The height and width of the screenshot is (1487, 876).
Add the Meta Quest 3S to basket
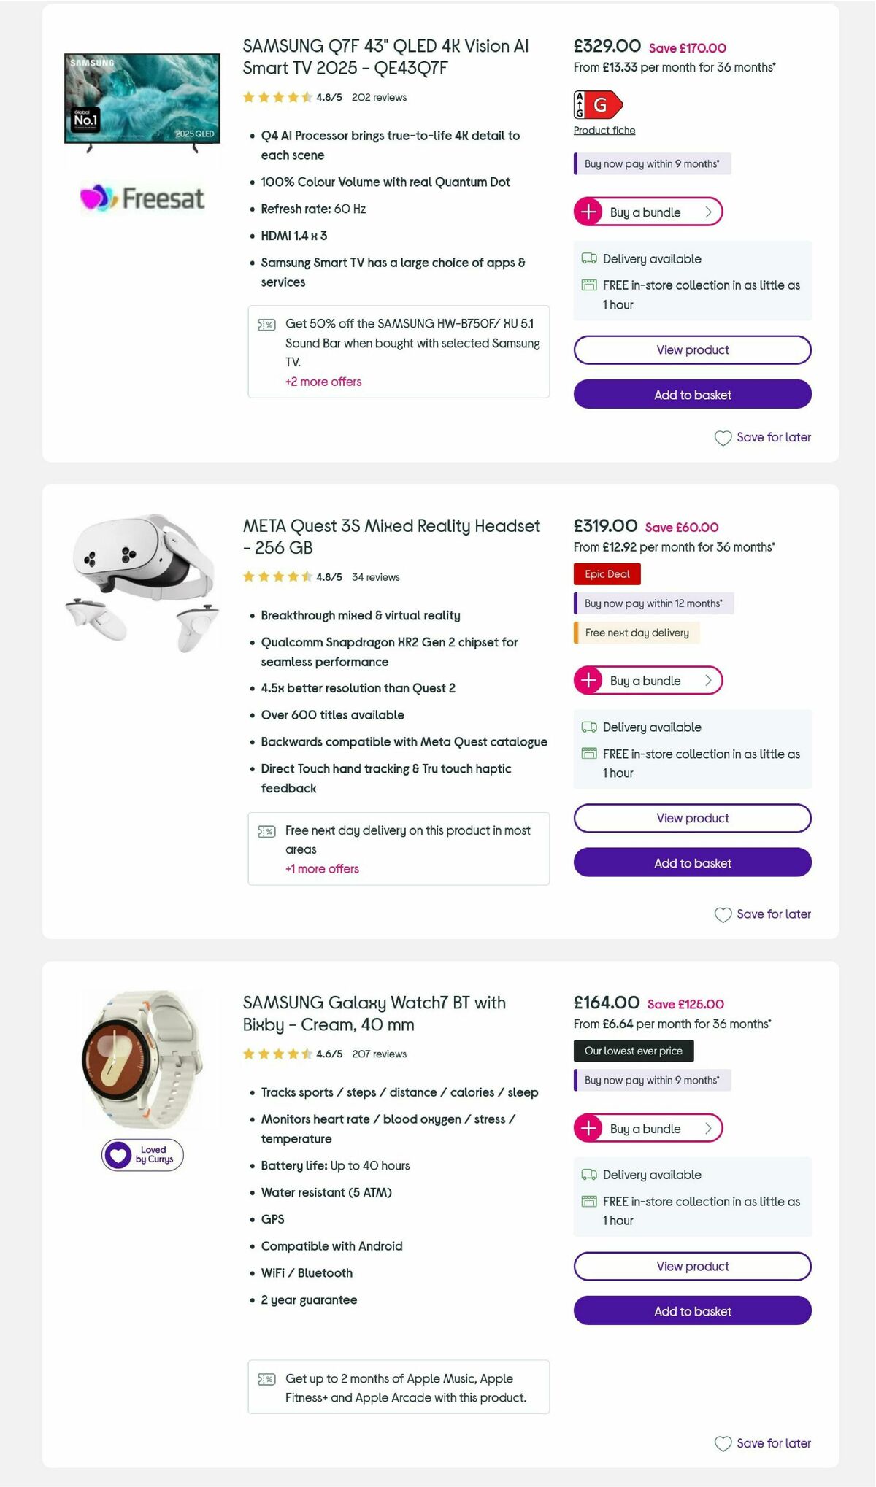tap(691, 862)
